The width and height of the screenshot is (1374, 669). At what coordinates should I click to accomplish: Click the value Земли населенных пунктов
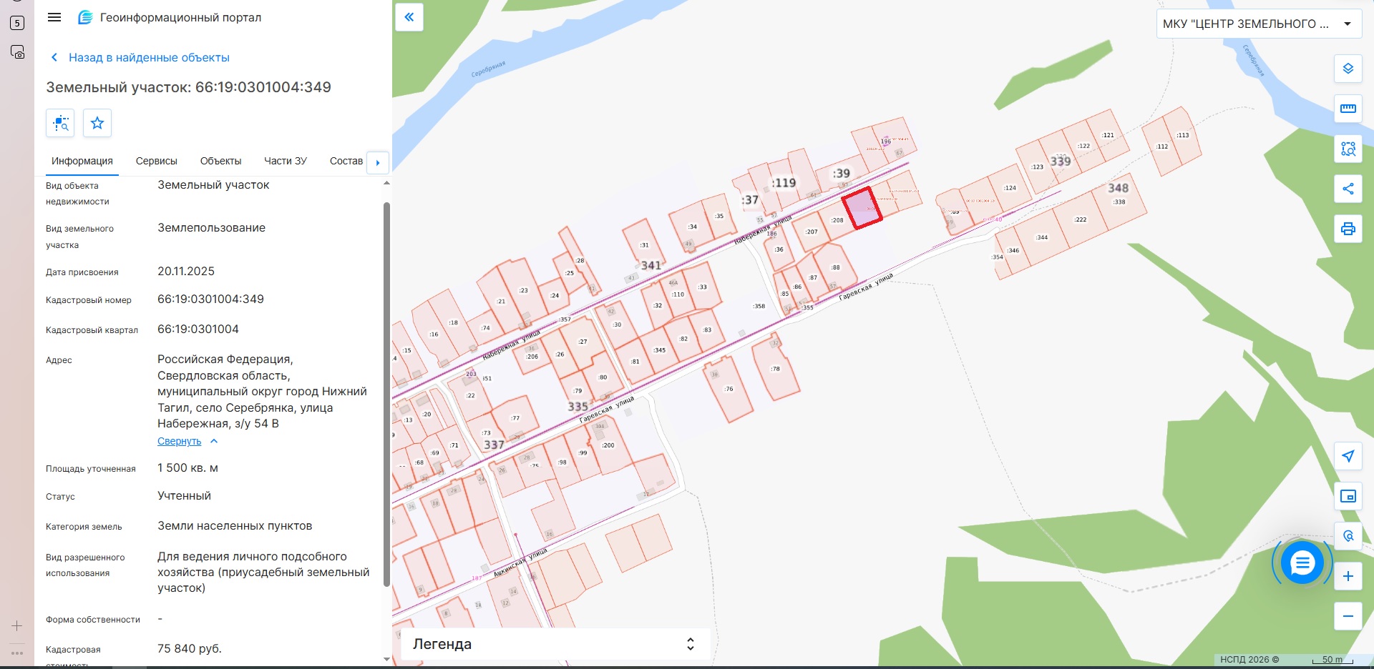pos(235,526)
